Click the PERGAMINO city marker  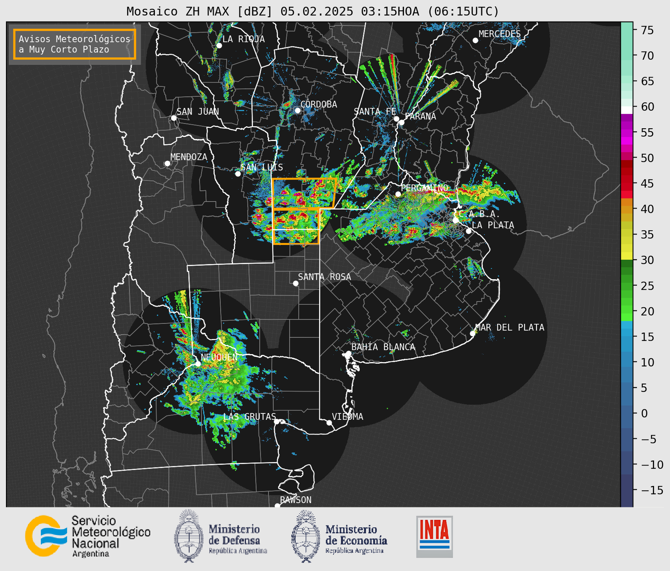tap(398, 194)
